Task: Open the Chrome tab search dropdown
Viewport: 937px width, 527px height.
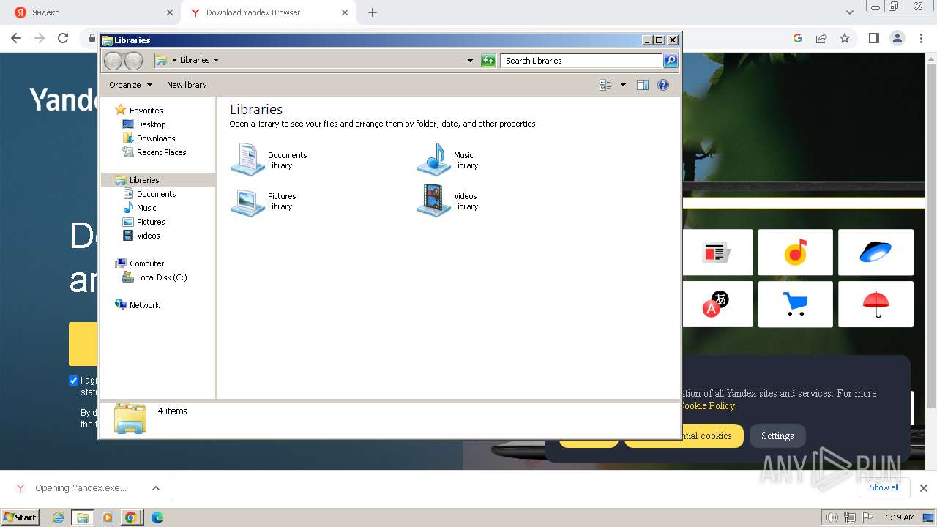Action: pos(850,12)
